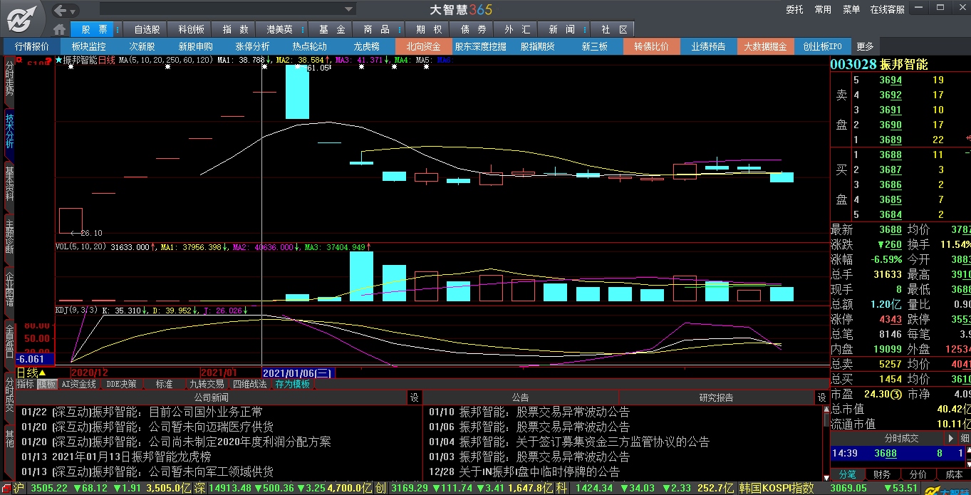
Task: Open the 委托 menu
Action: click(794, 9)
